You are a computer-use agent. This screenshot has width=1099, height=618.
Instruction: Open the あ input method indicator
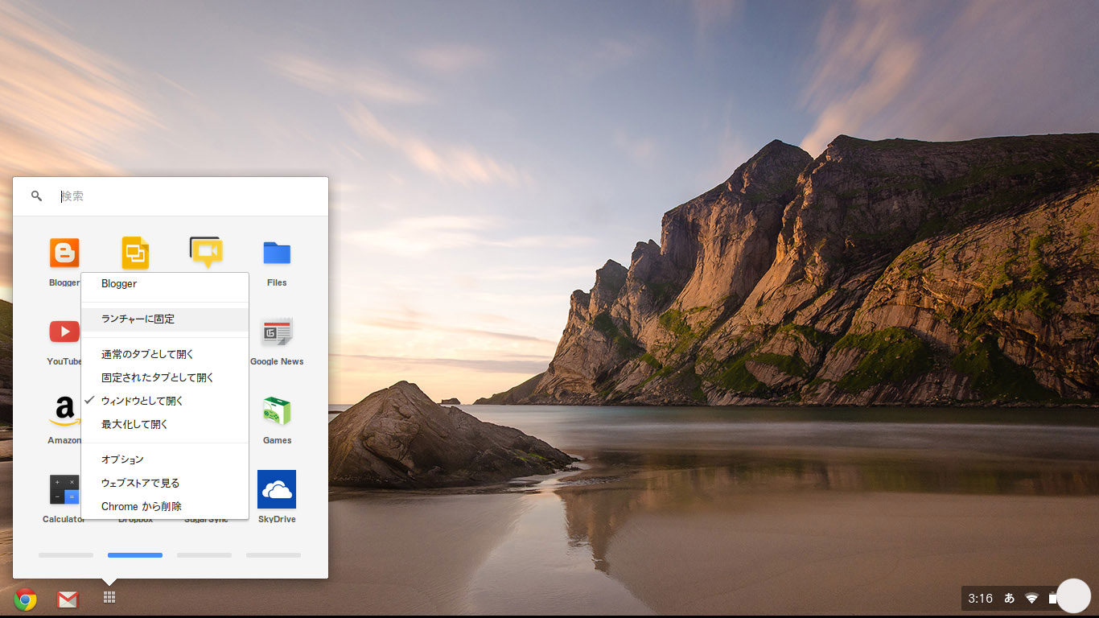pyautogui.click(x=1010, y=598)
